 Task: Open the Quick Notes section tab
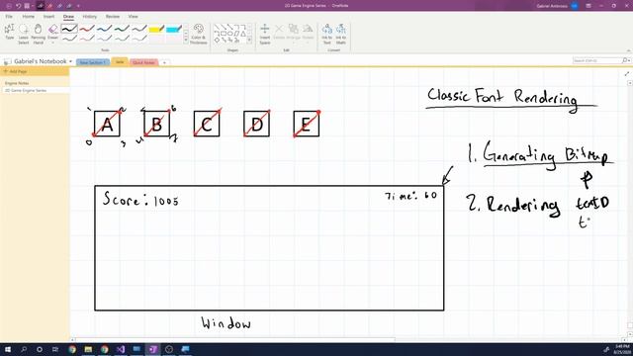point(143,62)
